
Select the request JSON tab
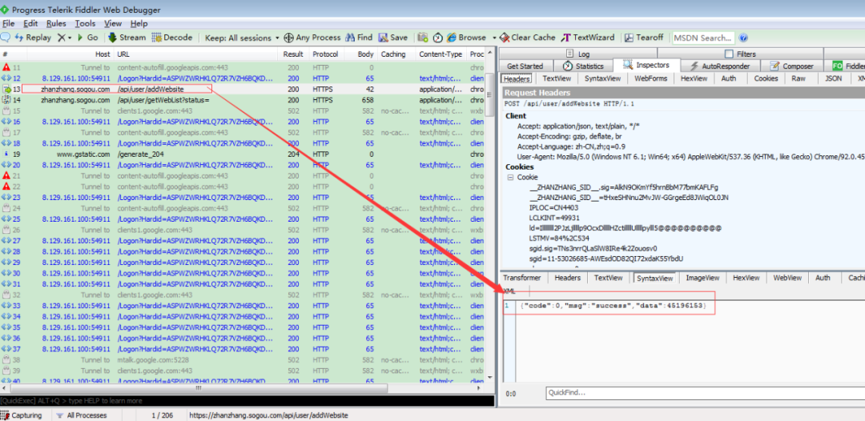click(x=833, y=78)
